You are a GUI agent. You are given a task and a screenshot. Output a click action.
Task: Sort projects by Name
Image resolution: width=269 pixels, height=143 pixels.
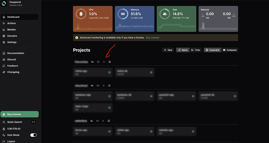coord(183,50)
